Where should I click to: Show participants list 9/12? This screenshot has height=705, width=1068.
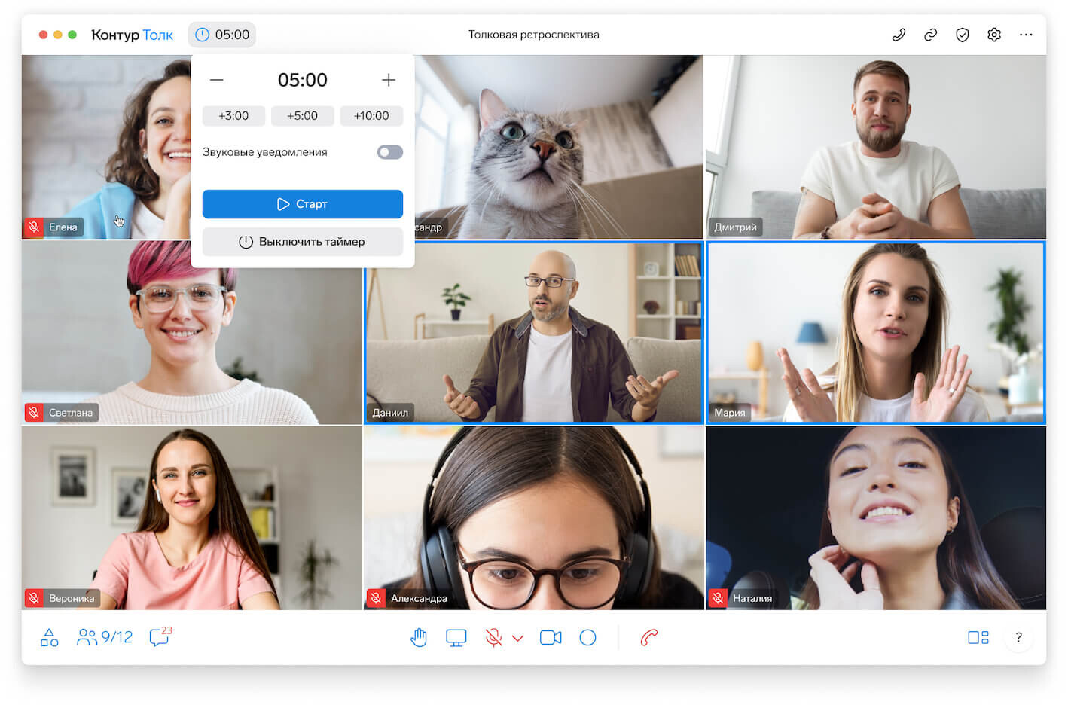[105, 638]
